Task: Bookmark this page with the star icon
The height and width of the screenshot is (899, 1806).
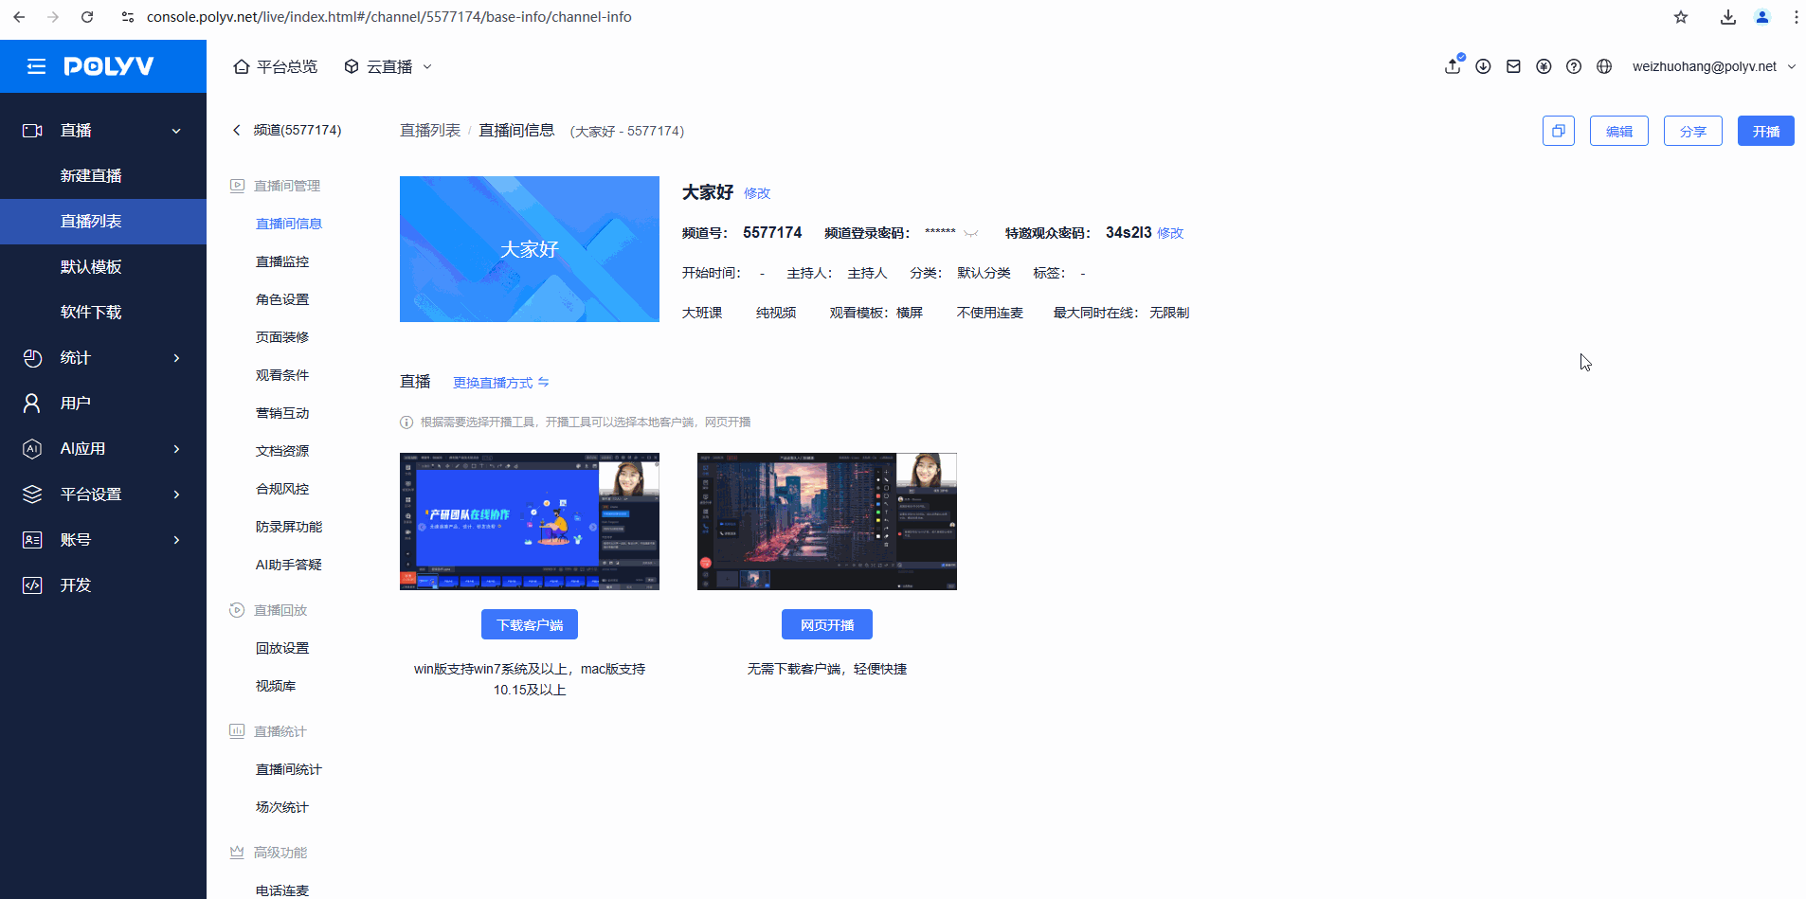Action: (x=1681, y=17)
